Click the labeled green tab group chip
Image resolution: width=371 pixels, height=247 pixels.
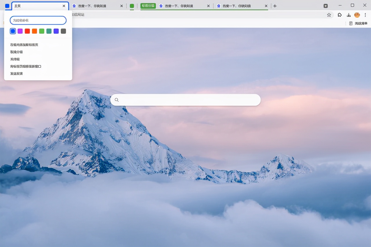[148, 6]
